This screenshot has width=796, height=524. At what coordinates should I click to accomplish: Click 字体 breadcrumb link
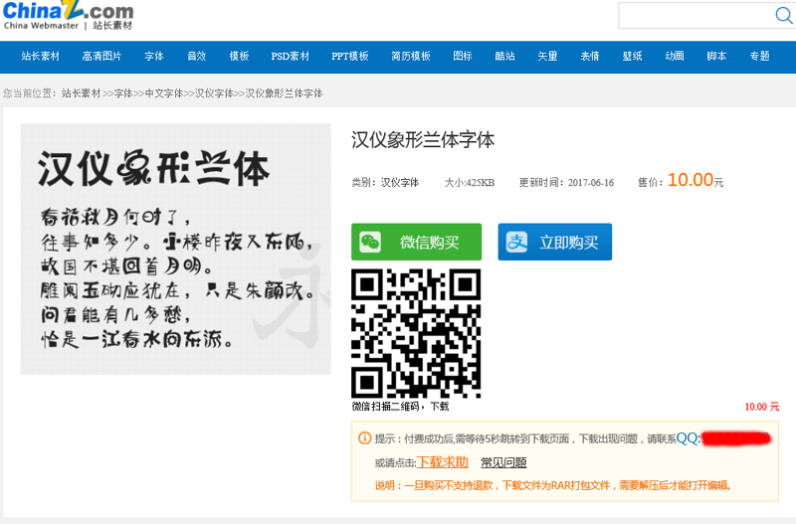(123, 93)
